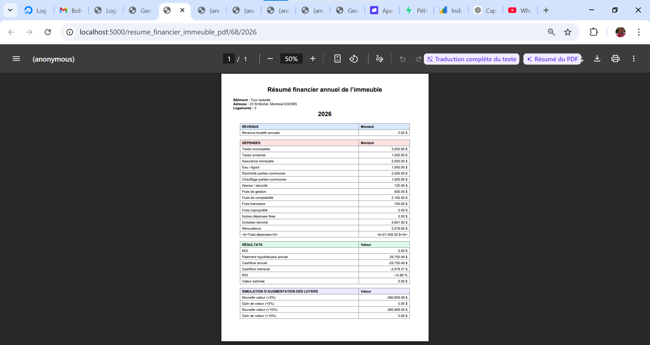Switch to the YouTube Wh tab
The image size is (650, 345).
click(520, 10)
